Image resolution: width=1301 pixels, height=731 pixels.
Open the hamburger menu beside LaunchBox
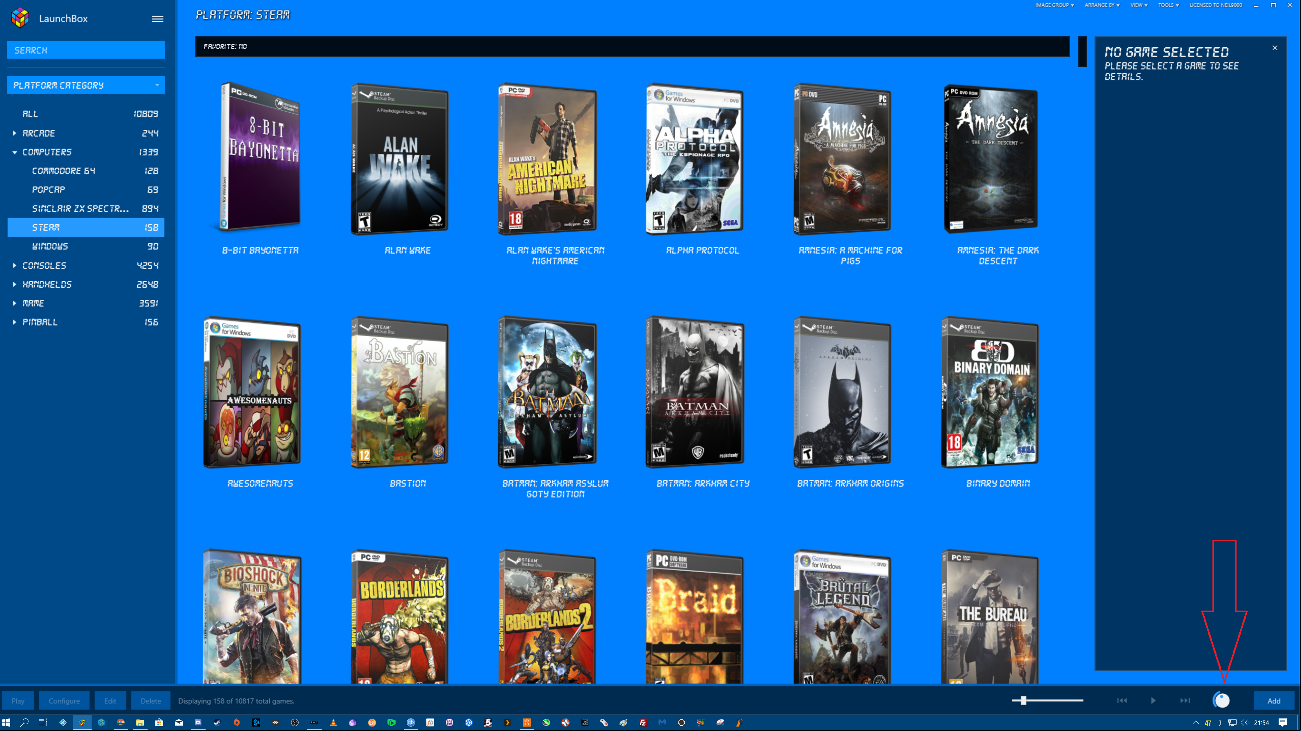coord(157,19)
